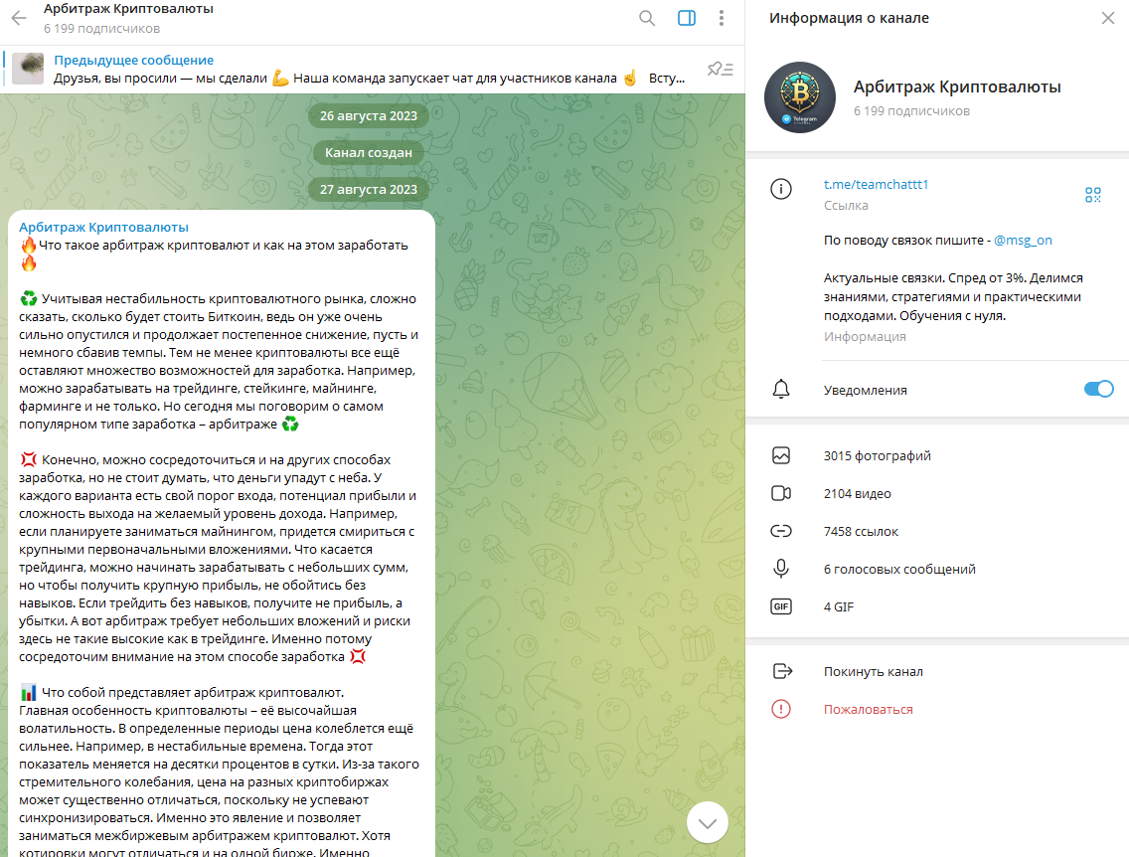Close the Информация о канале panel
This screenshot has height=857, width=1129.
(x=1108, y=18)
